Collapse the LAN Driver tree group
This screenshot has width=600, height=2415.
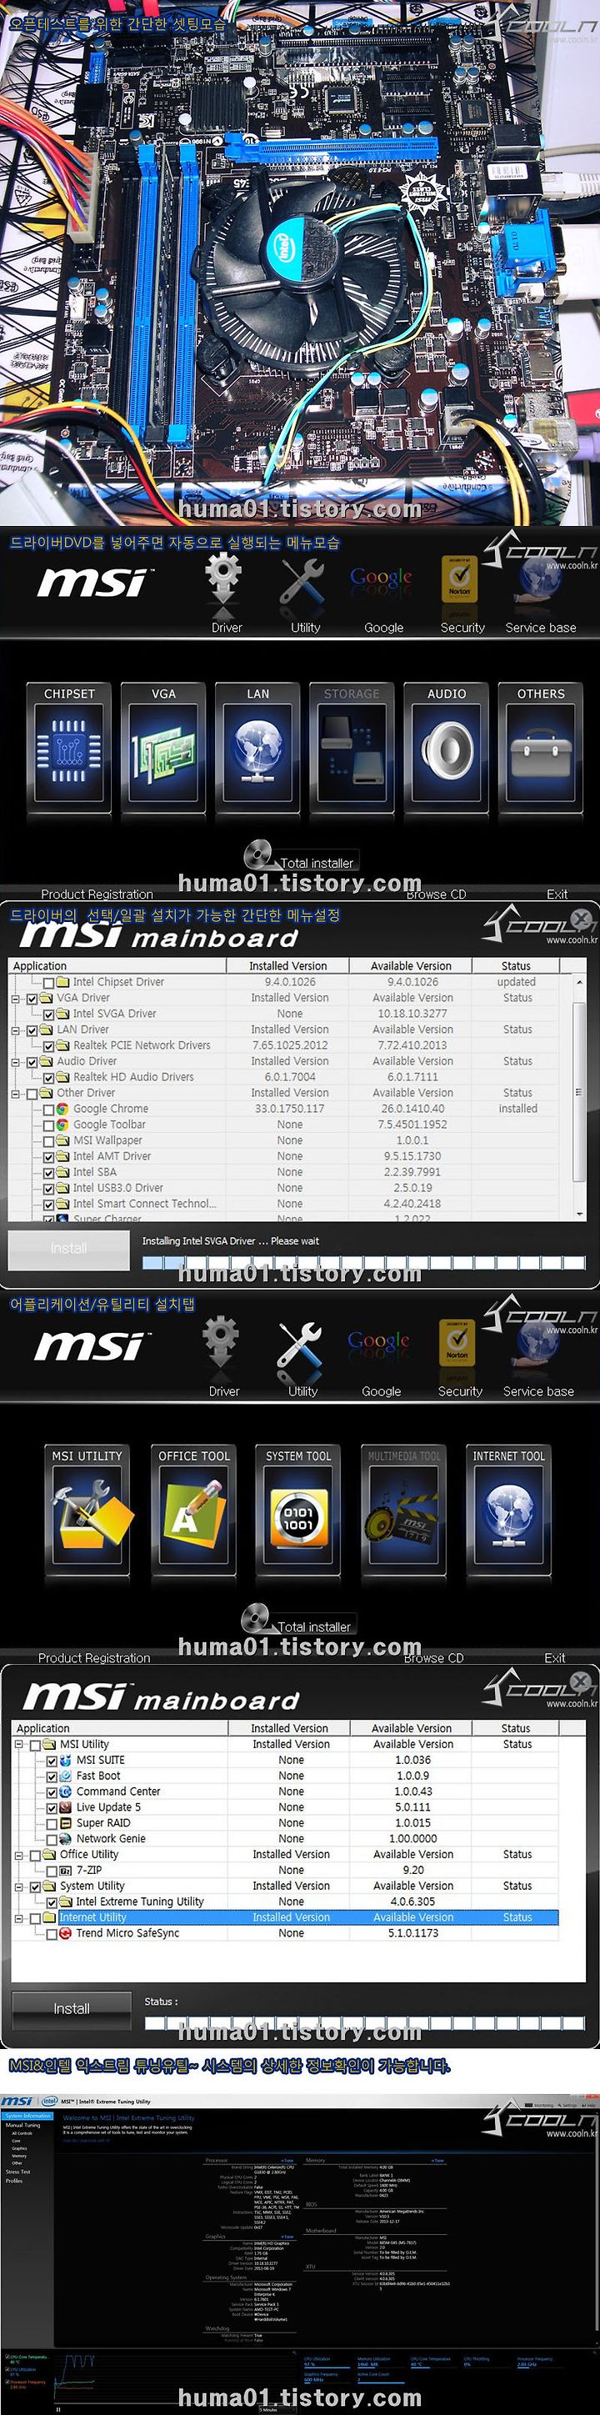(16, 1031)
